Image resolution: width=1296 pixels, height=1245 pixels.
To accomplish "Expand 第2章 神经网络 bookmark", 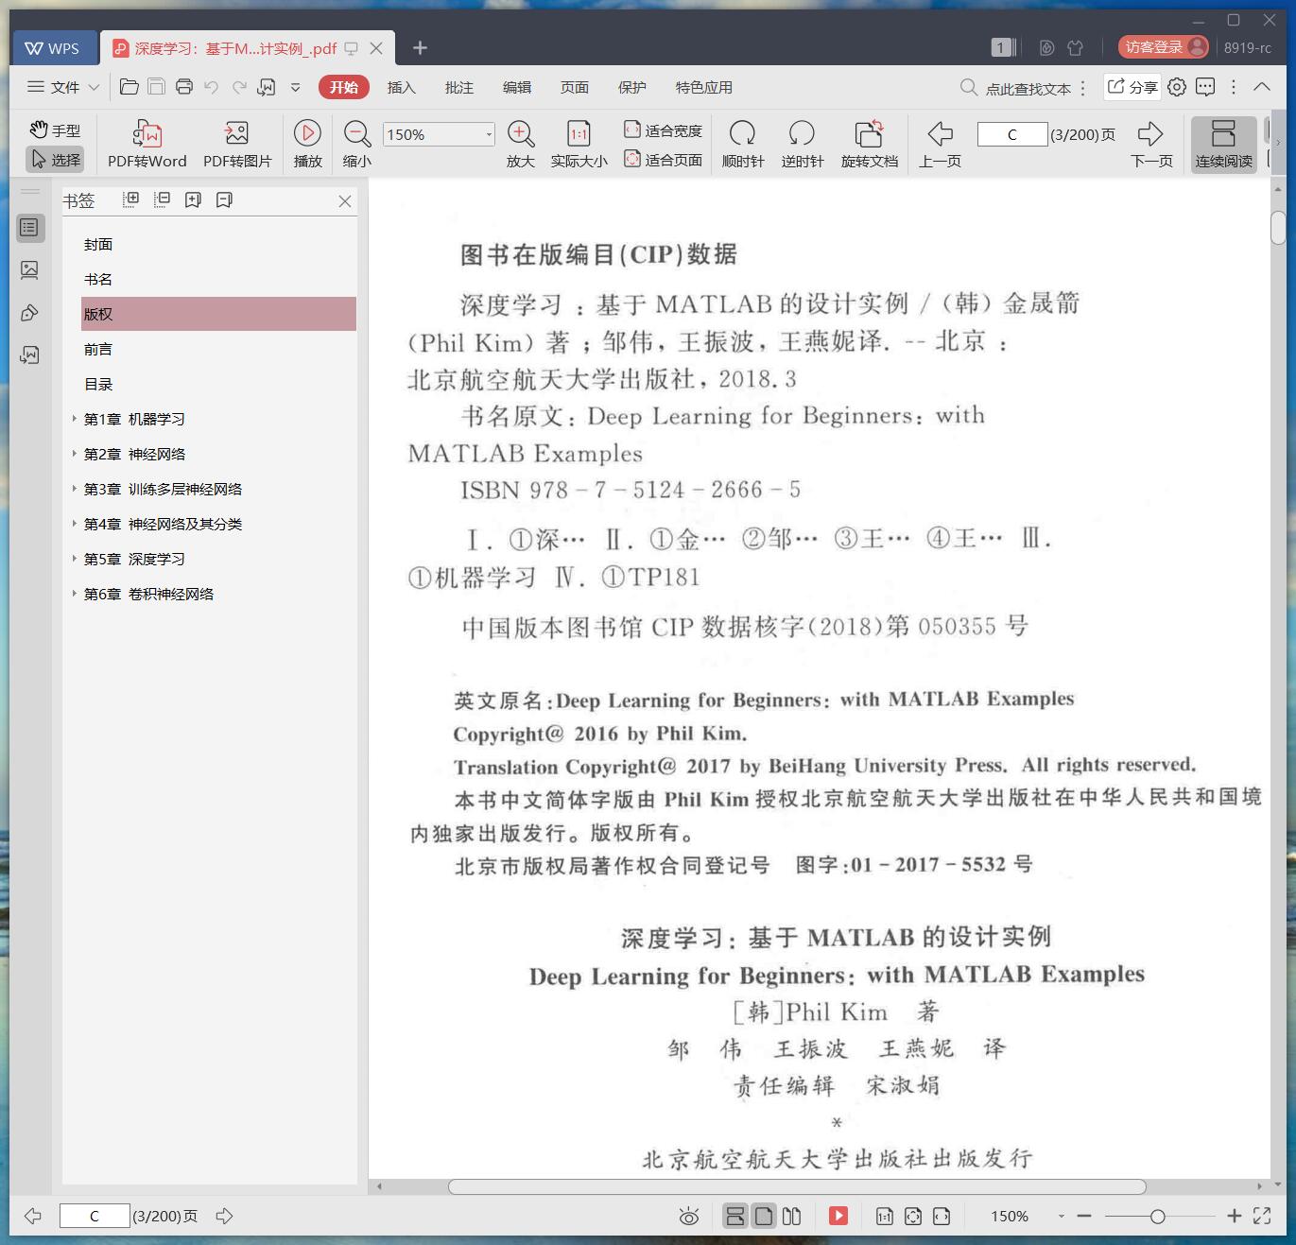I will tap(75, 454).
